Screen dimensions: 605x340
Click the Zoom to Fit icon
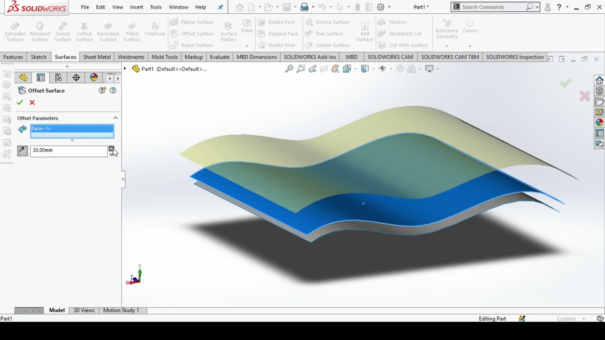click(289, 69)
